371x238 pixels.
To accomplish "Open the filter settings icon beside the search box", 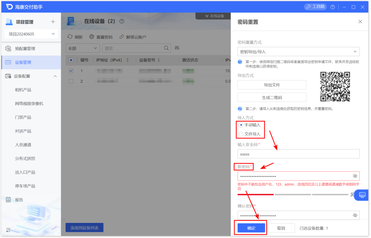I will coord(177,48).
